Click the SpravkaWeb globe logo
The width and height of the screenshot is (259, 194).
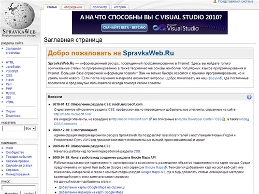point(19,16)
